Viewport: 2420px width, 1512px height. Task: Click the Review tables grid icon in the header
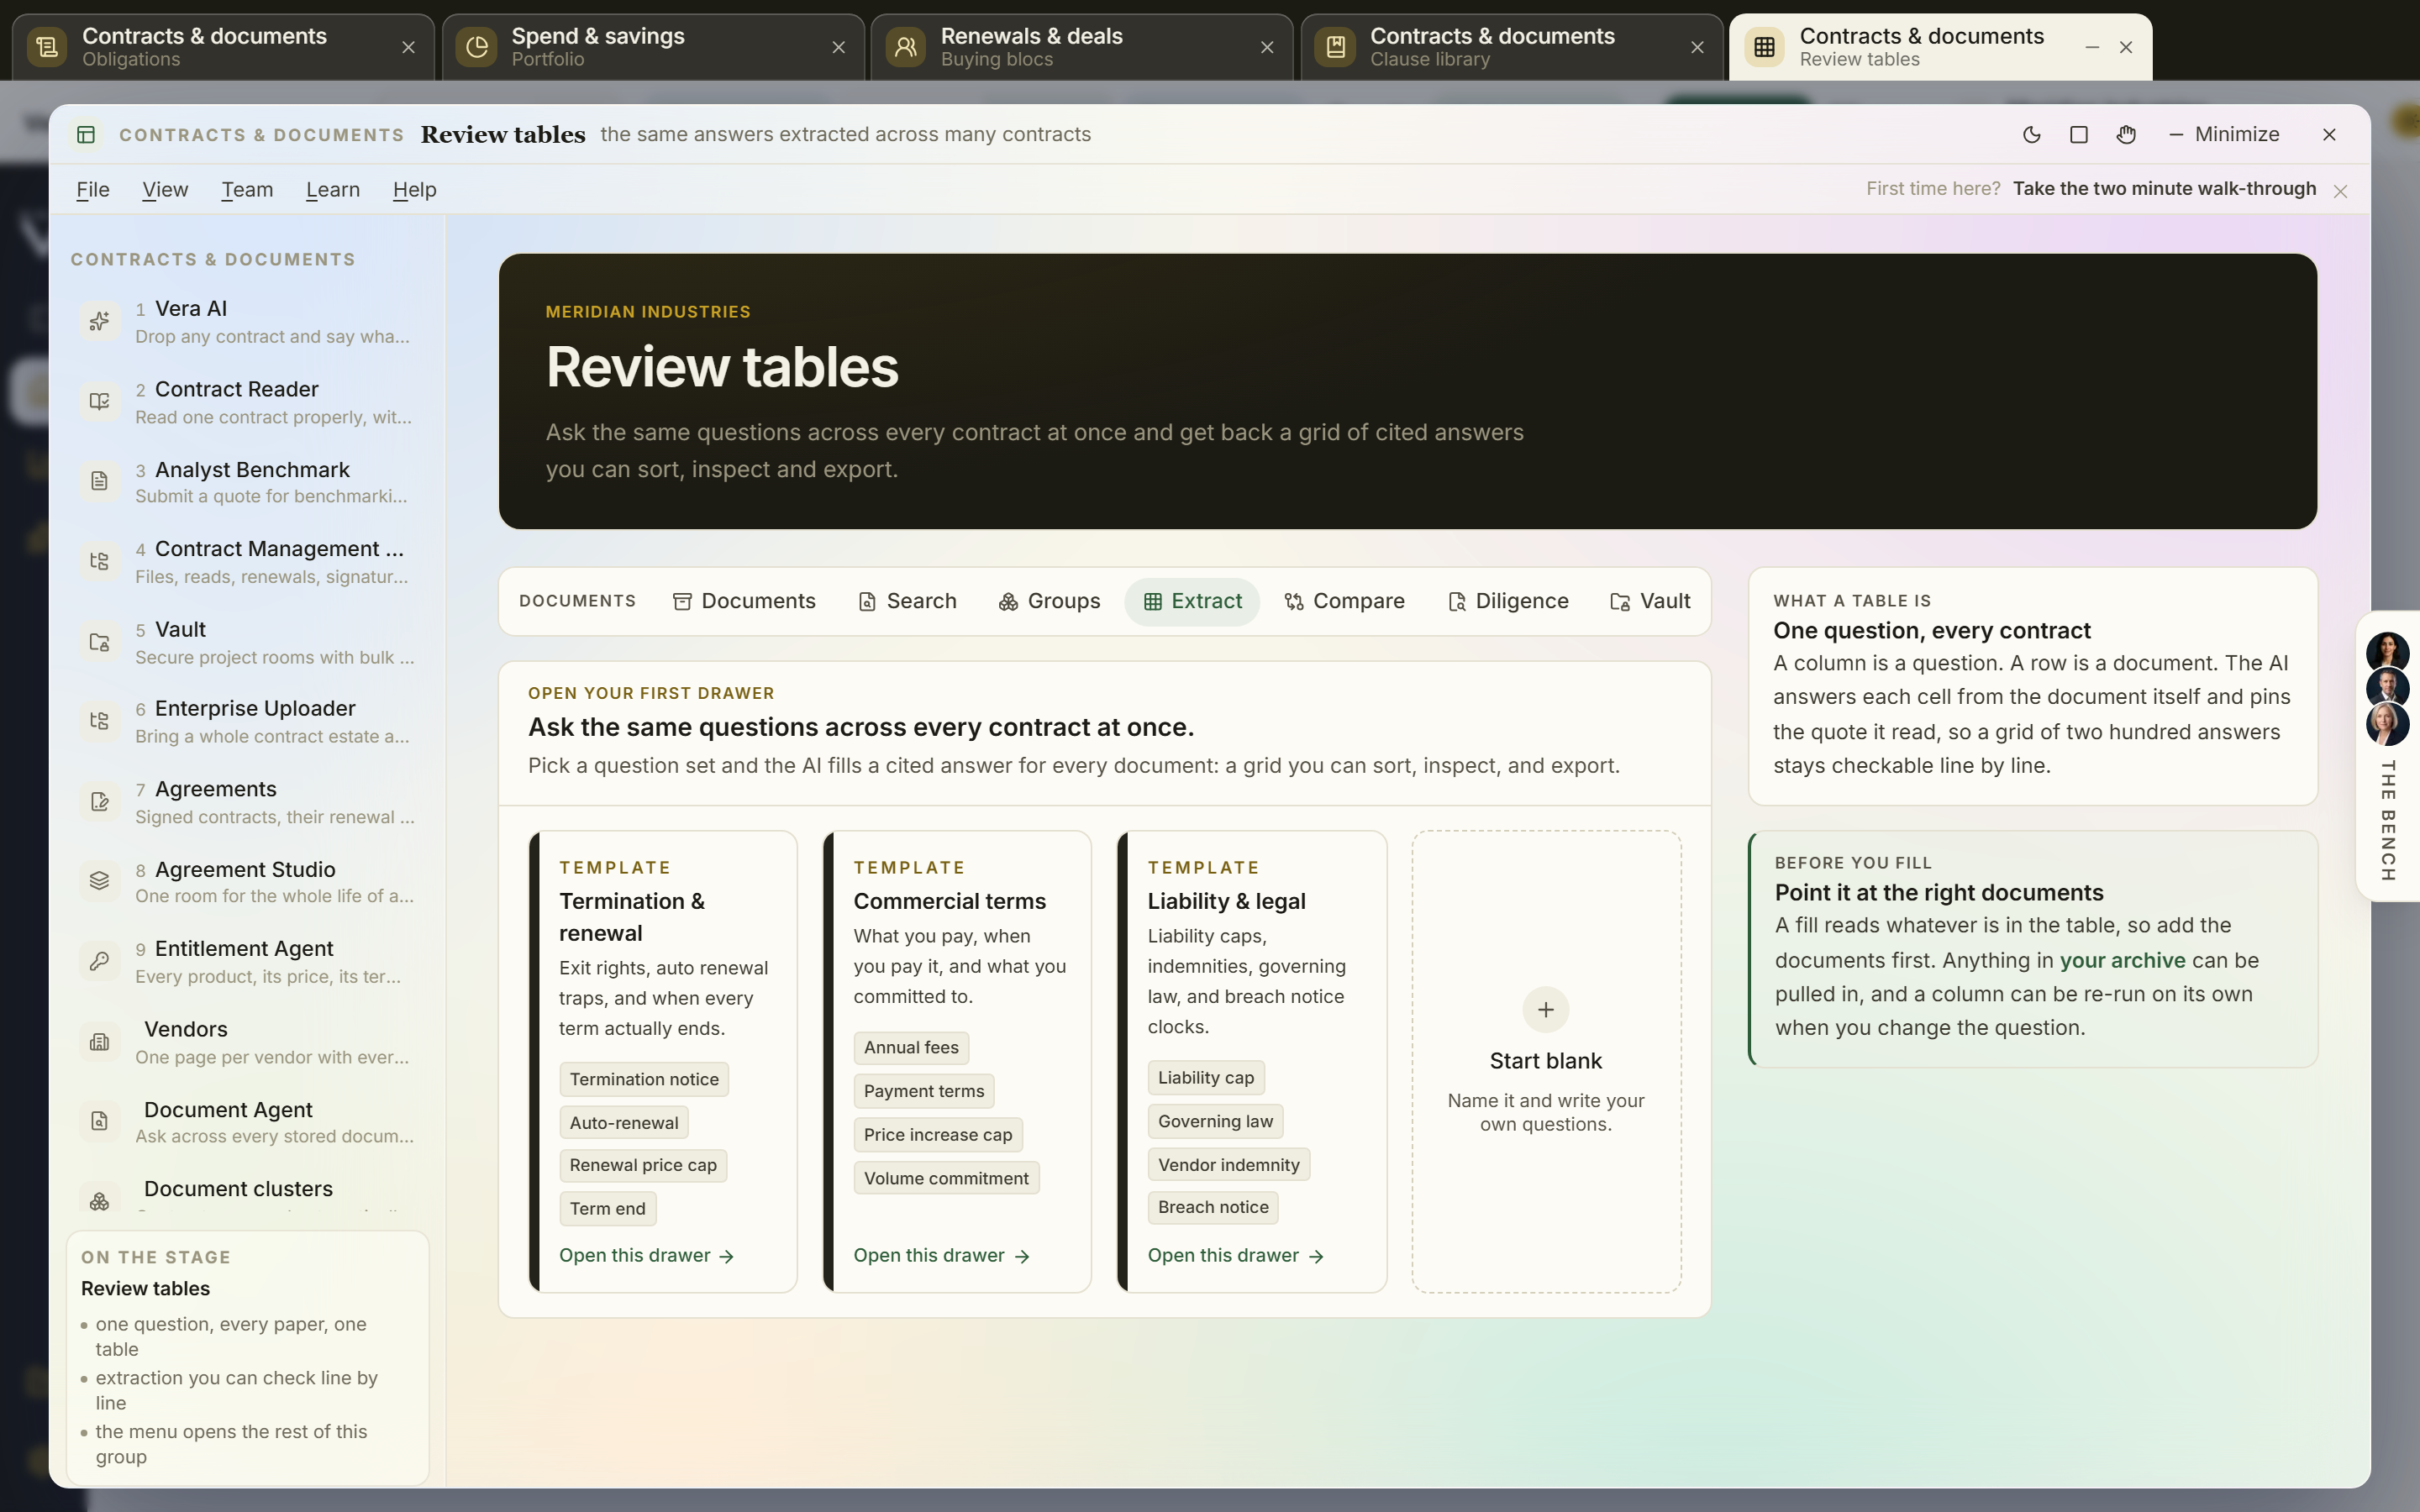86,135
